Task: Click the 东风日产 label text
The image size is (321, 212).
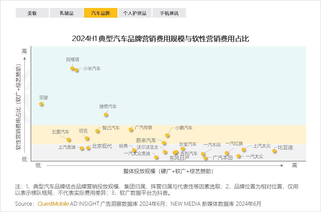Action: click(180, 158)
